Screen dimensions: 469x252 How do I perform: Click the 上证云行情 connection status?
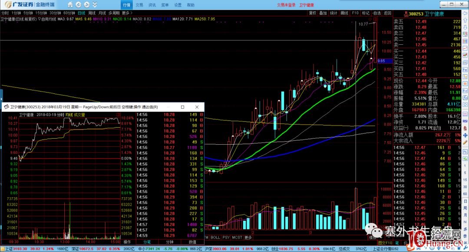coord(386,249)
